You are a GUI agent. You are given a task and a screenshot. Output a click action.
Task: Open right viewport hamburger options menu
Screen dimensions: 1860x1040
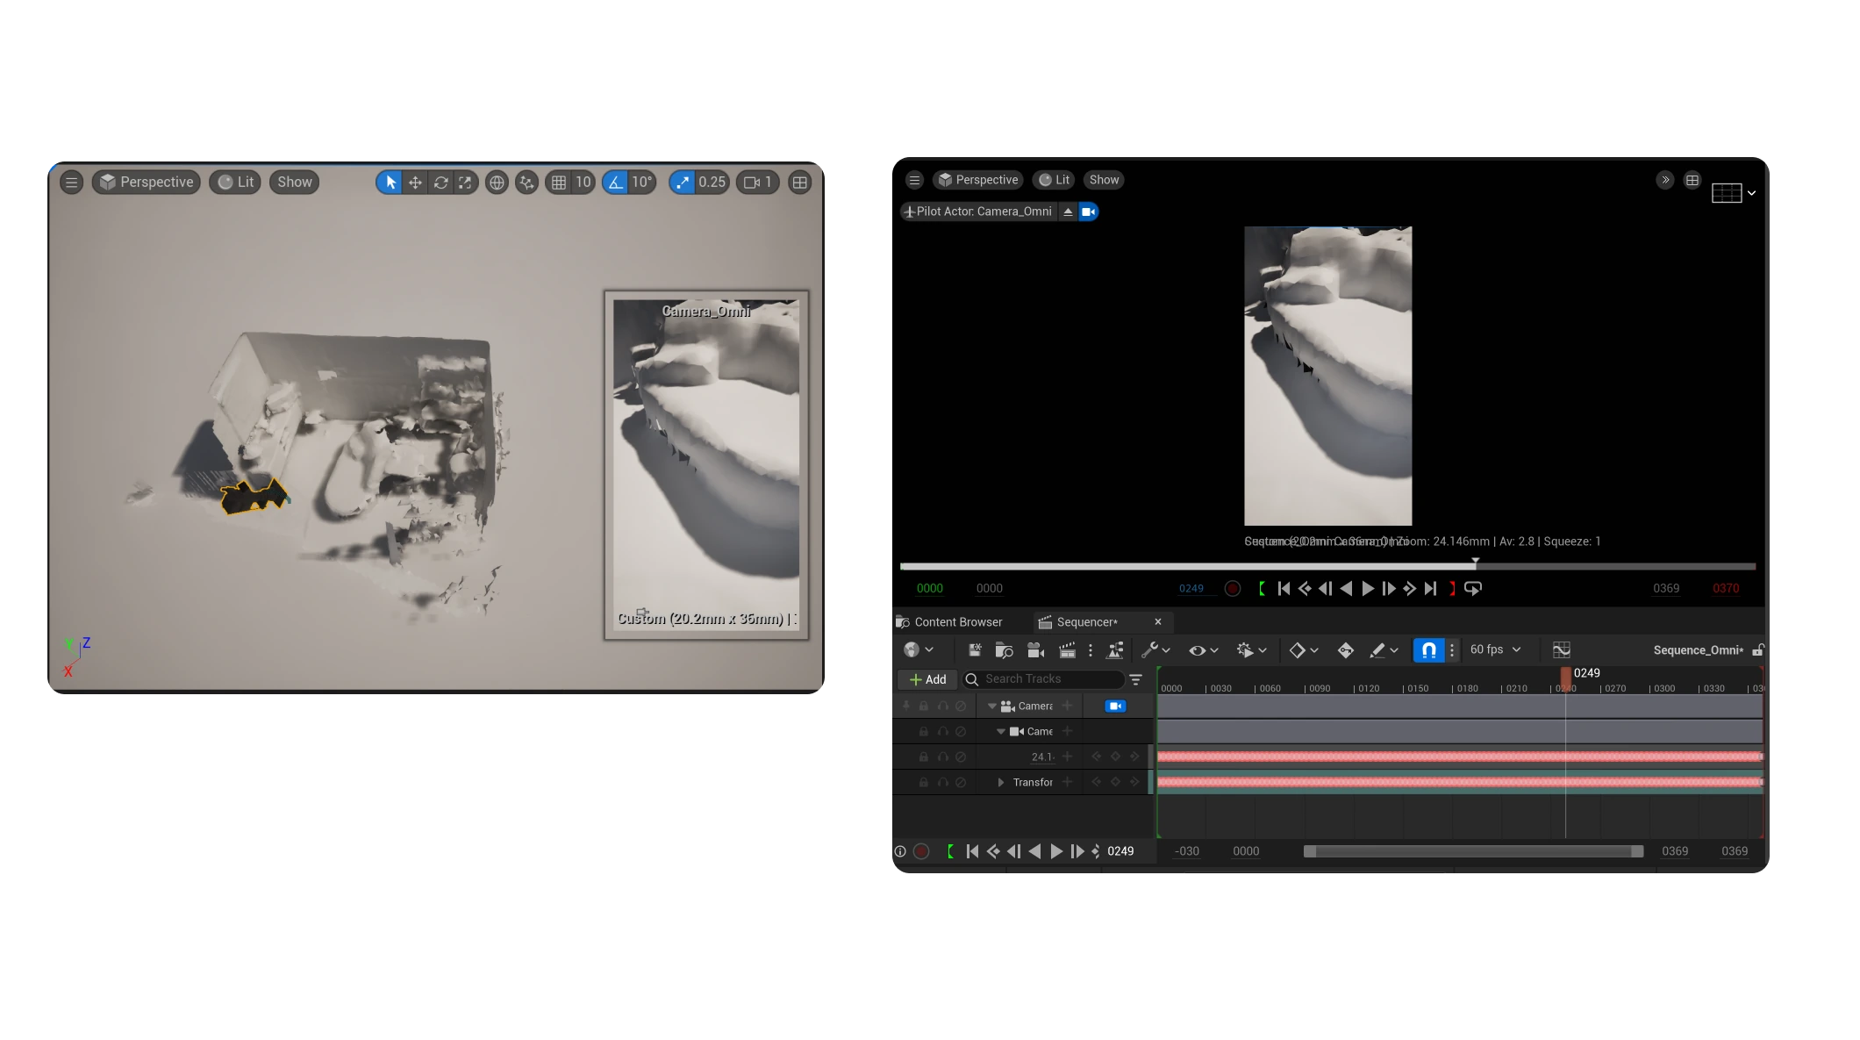[914, 180]
